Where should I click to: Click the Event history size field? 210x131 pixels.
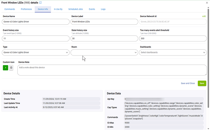(36, 38)
